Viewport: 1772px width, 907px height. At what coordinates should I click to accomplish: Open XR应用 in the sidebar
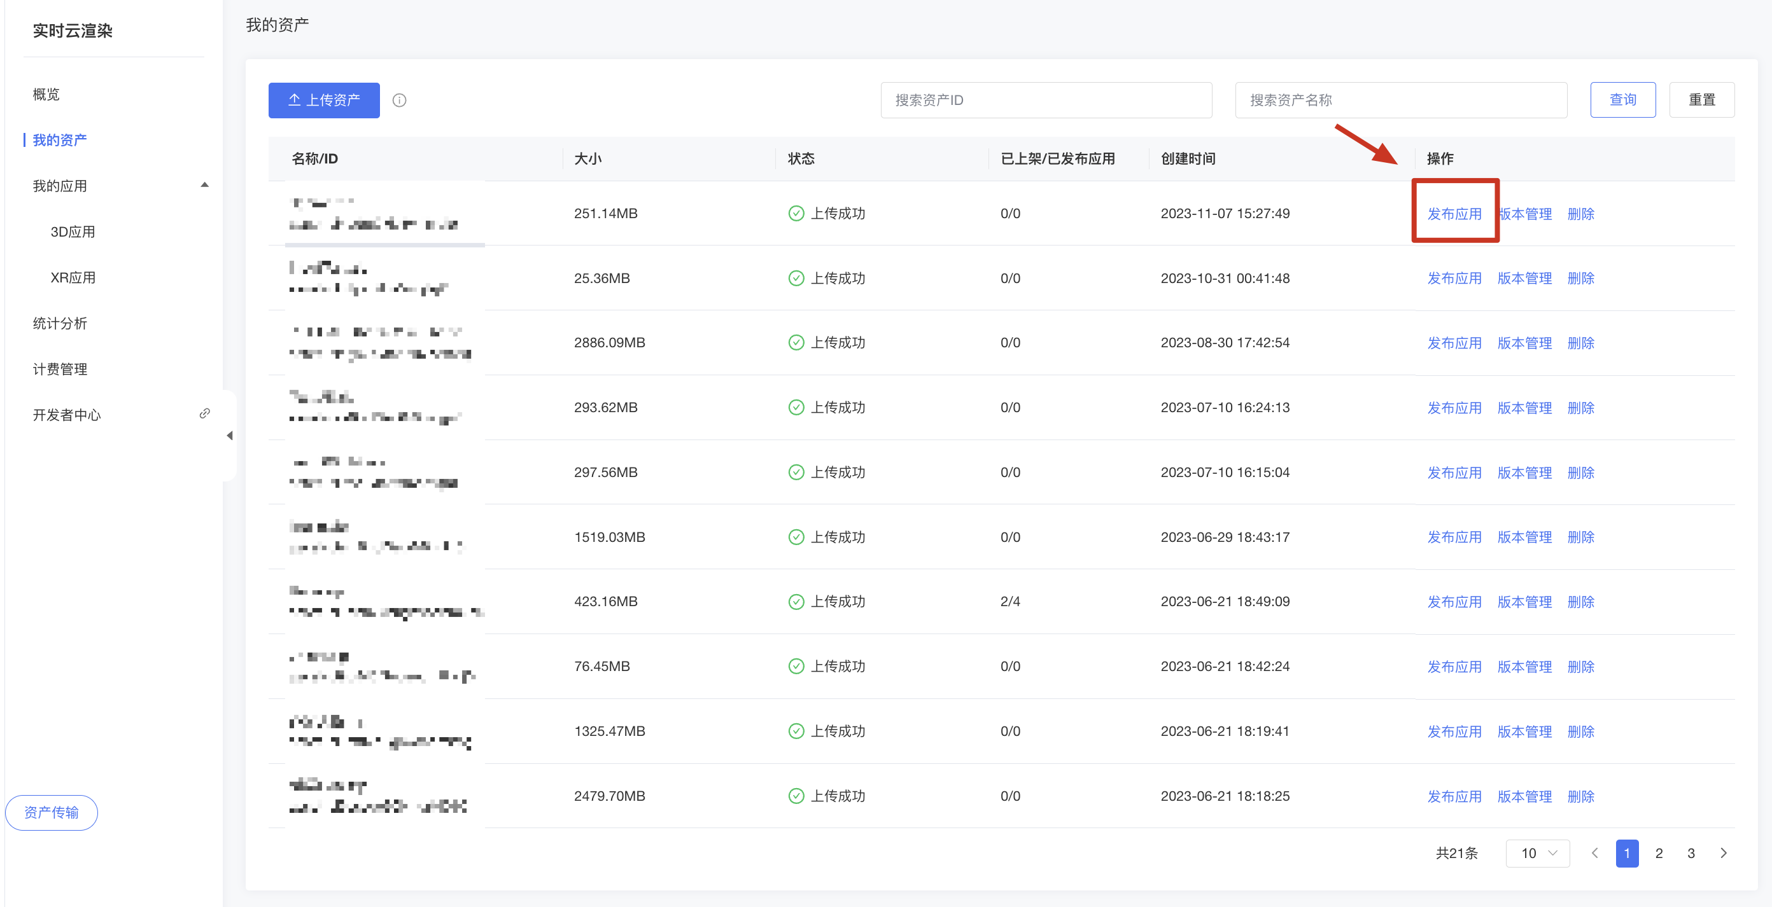(x=73, y=278)
